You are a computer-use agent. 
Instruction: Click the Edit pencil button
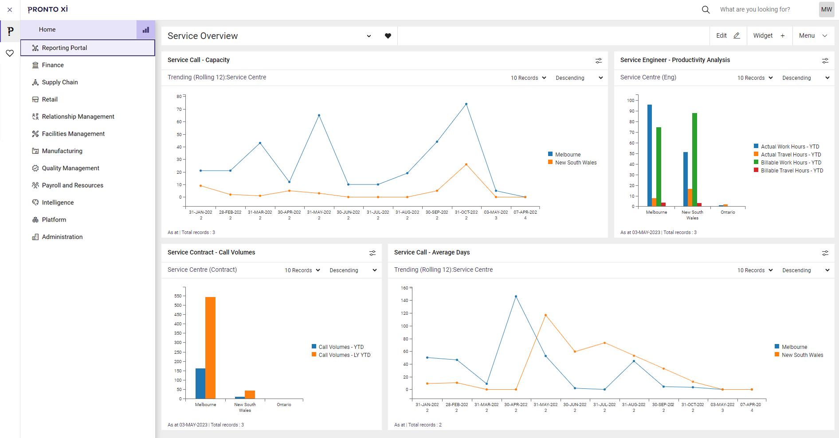coord(728,35)
